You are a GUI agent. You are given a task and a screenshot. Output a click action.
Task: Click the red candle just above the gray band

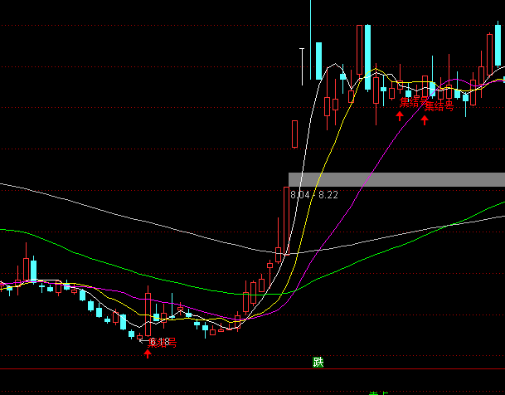coord(294,133)
